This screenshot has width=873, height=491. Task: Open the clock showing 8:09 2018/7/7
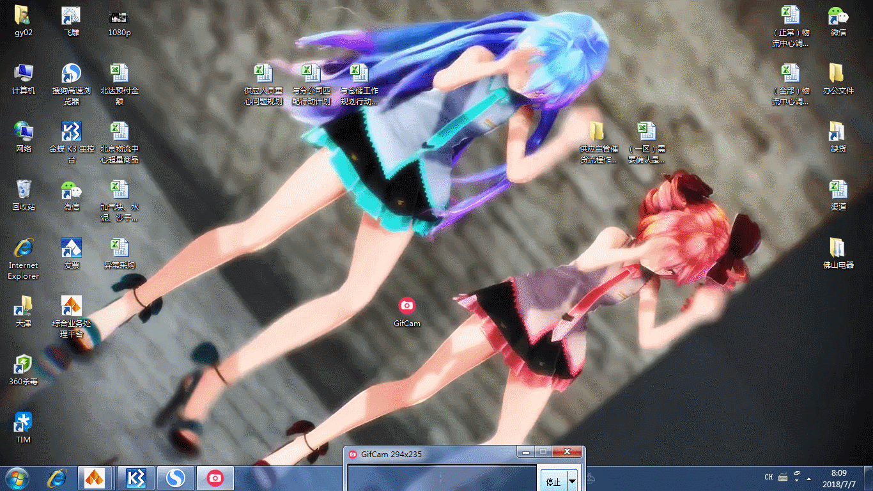point(839,479)
